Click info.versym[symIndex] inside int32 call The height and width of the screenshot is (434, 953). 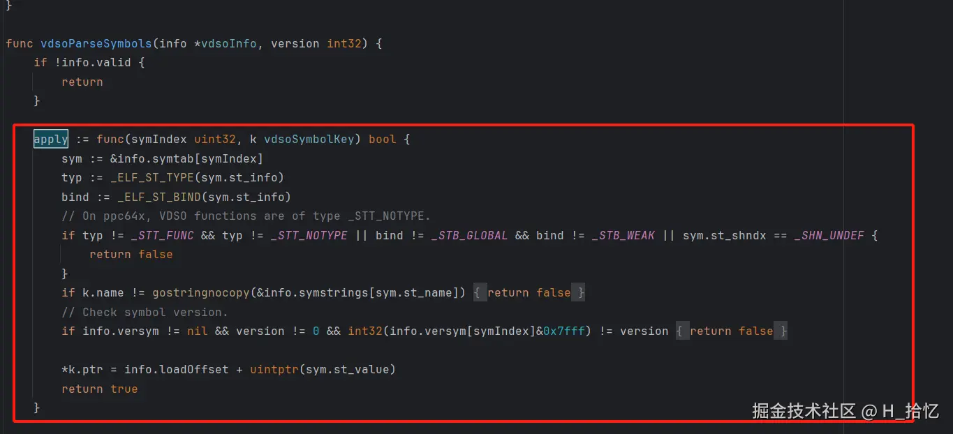[463, 331]
